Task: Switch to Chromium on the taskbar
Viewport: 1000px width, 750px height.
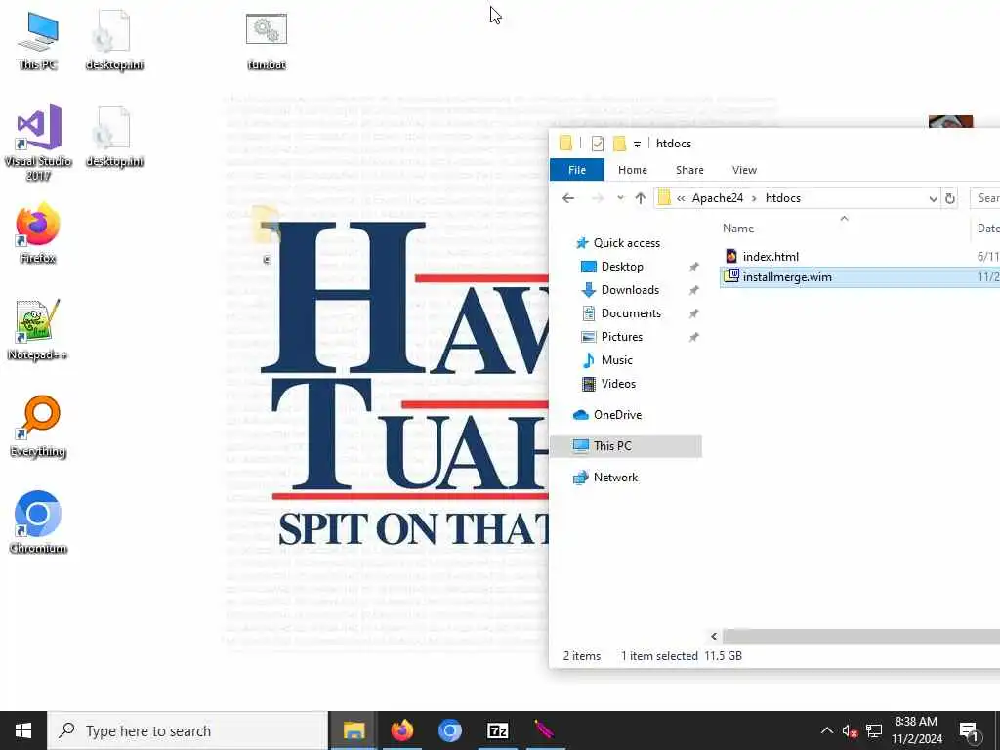Action: (x=449, y=730)
